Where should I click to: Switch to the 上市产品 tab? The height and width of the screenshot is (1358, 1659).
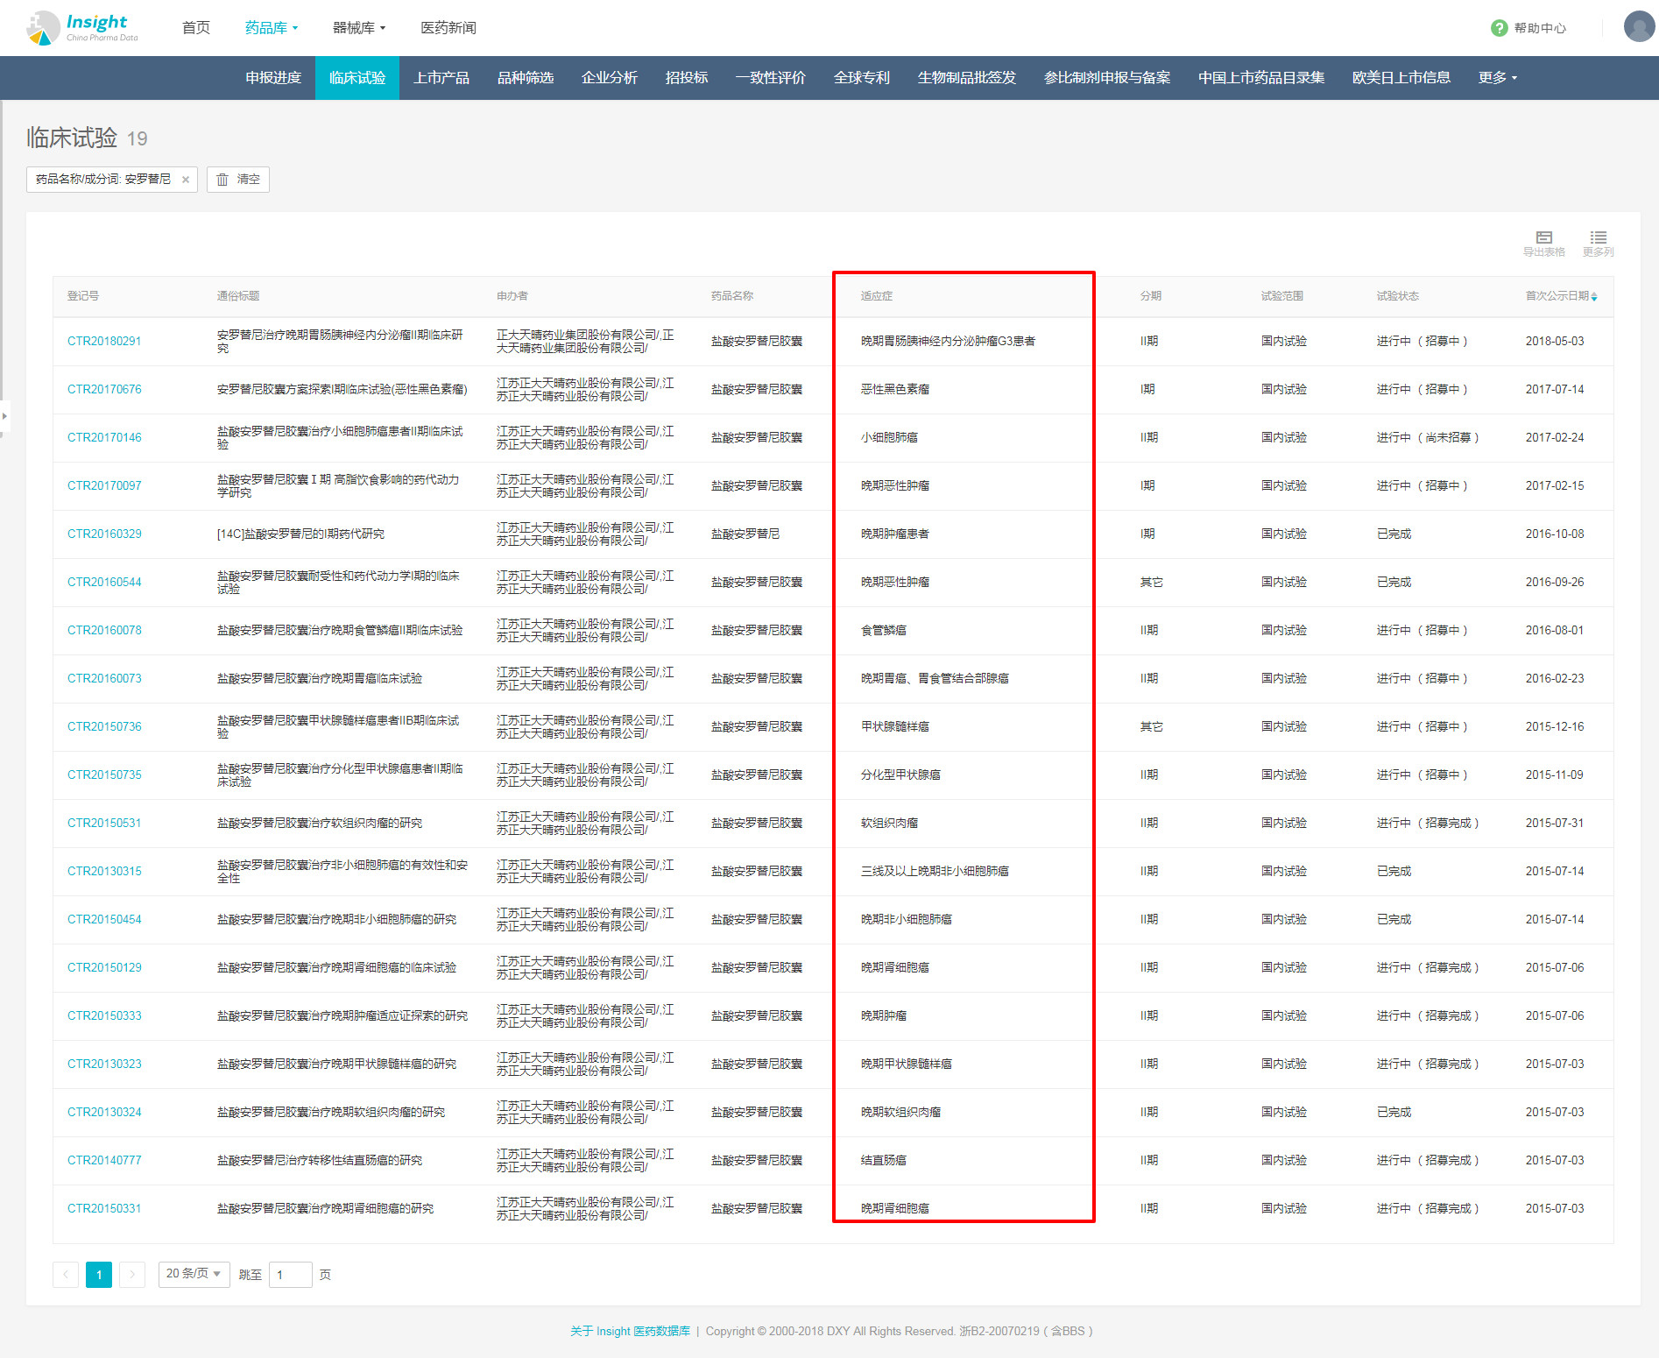[441, 78]
